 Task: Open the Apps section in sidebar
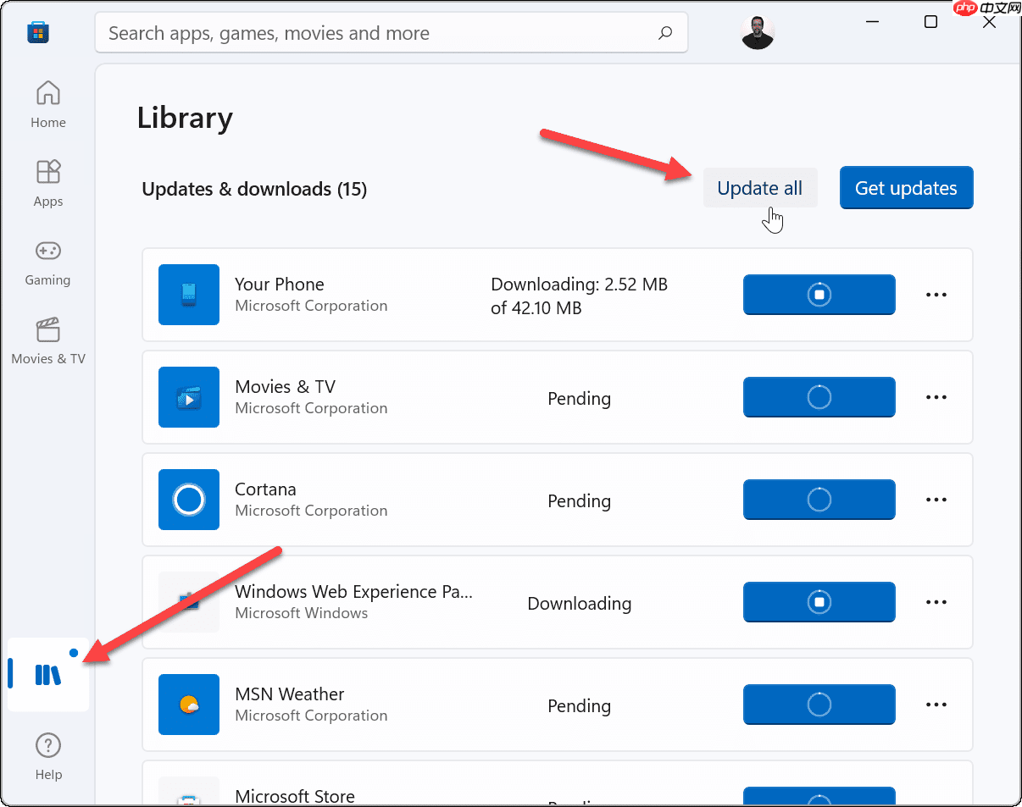(48, 183)
